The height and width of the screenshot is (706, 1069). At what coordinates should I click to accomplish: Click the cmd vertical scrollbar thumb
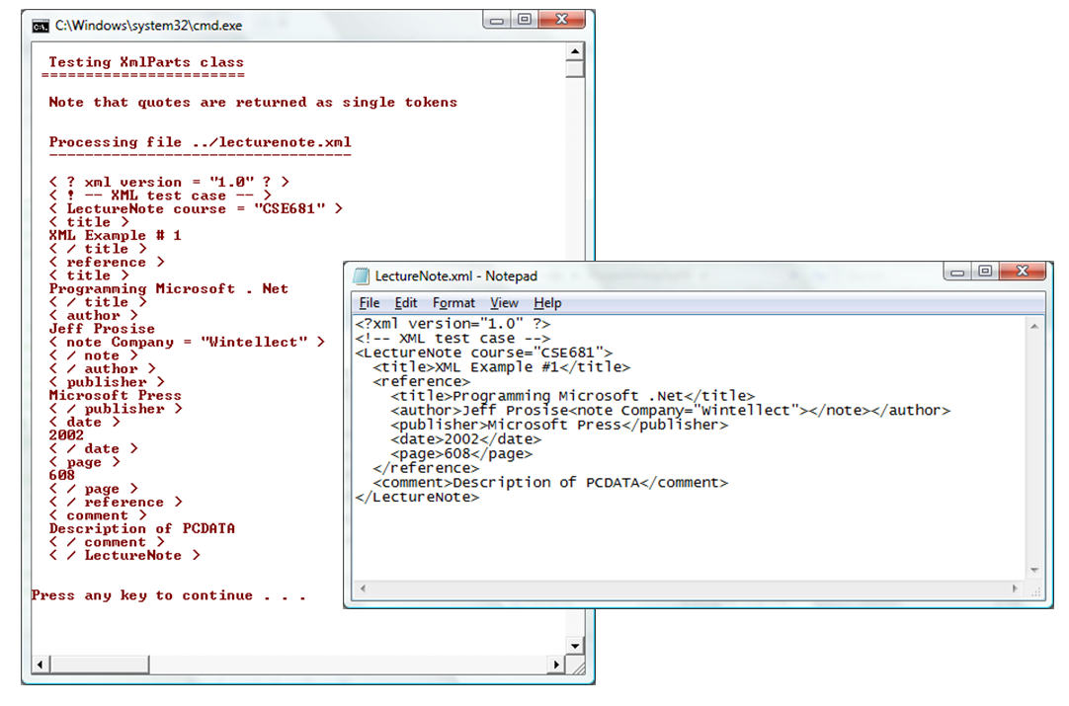tap(575, 69)
